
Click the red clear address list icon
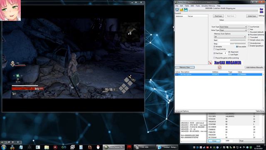click(x=219, y=67)
